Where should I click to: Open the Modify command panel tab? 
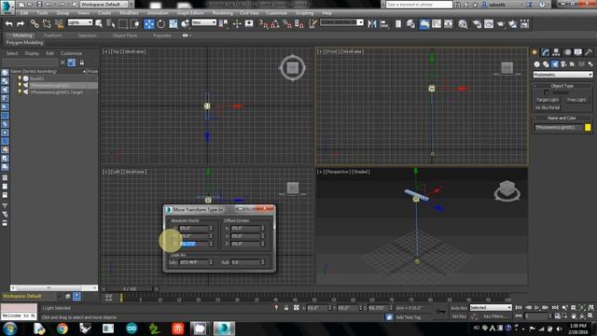(546, 52)
